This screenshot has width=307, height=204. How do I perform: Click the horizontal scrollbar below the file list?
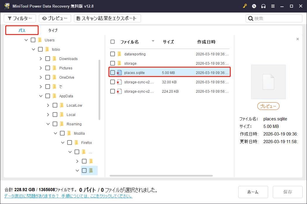click(x=161, y=176)
